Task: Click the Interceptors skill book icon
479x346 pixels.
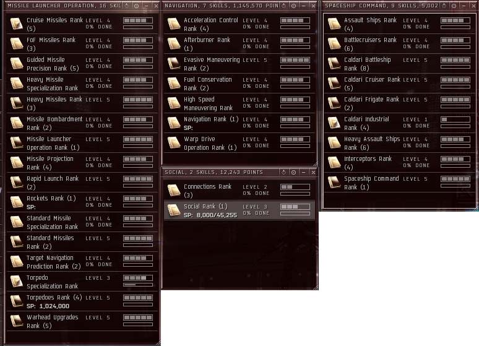Action: (x=334, y=162)
